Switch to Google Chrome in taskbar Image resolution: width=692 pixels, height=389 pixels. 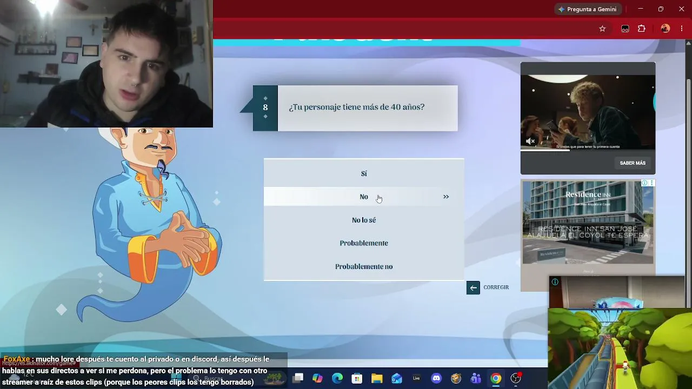coord(496,378)
